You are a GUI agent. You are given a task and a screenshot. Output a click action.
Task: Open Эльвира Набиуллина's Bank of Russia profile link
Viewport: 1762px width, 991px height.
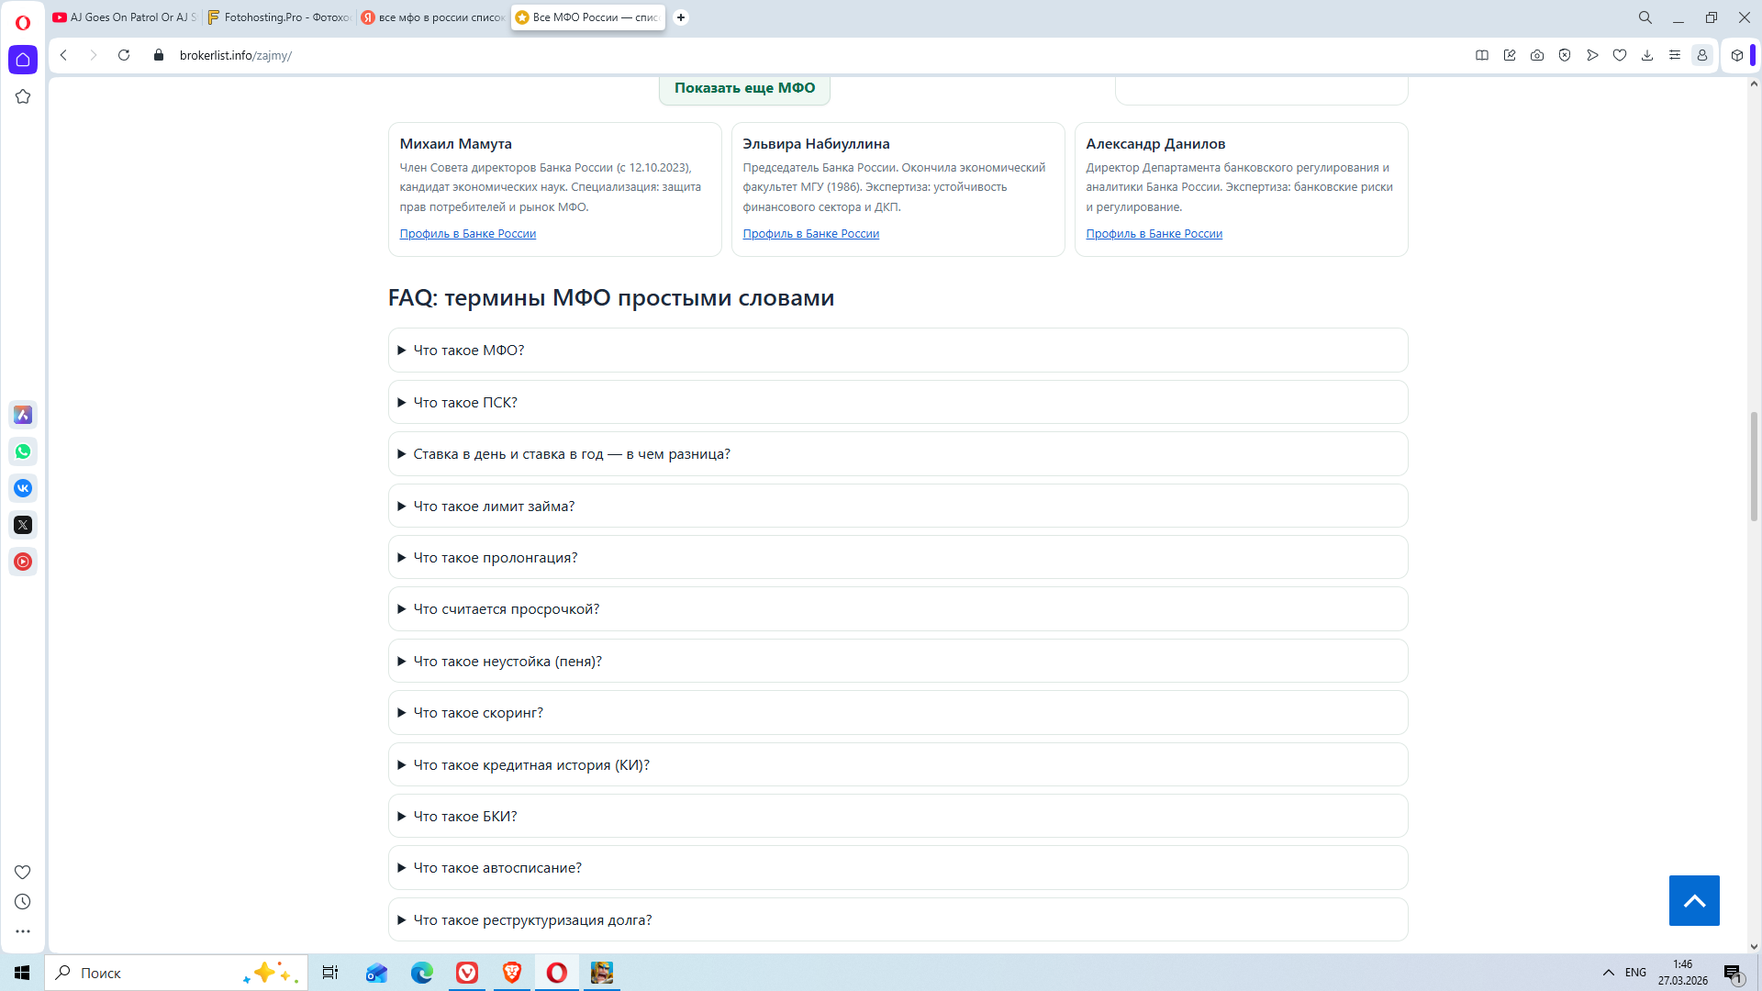(x=810, y=234)
